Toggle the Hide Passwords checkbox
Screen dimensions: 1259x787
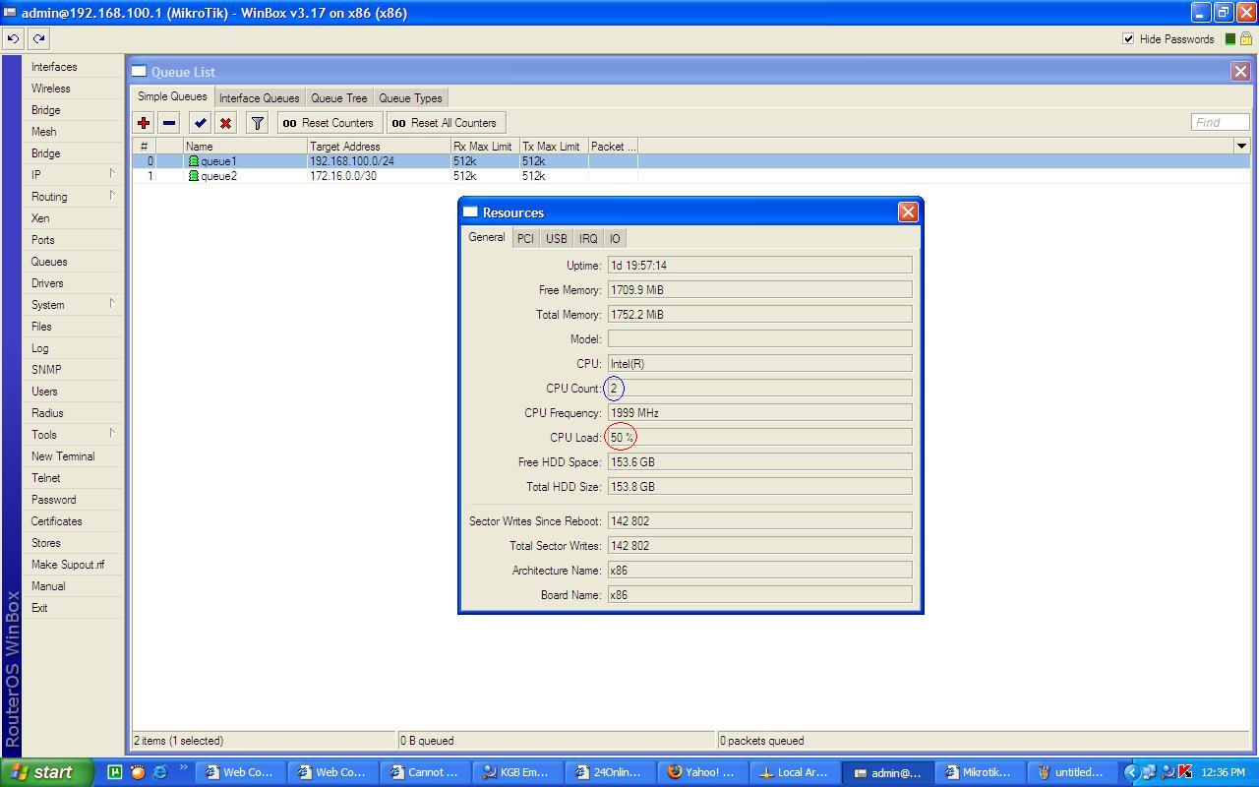pos(1130,39)
